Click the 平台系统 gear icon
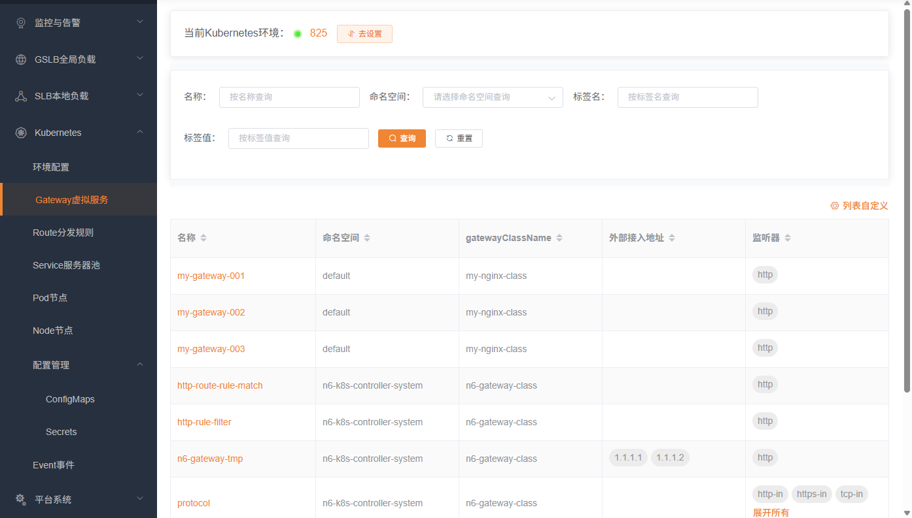Viewport: 912px width, 518px height. click(x=21, y=500)
